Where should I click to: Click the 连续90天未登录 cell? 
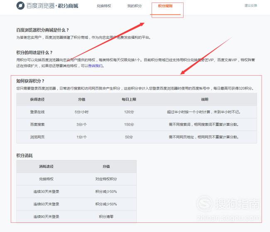coord(46,217)
